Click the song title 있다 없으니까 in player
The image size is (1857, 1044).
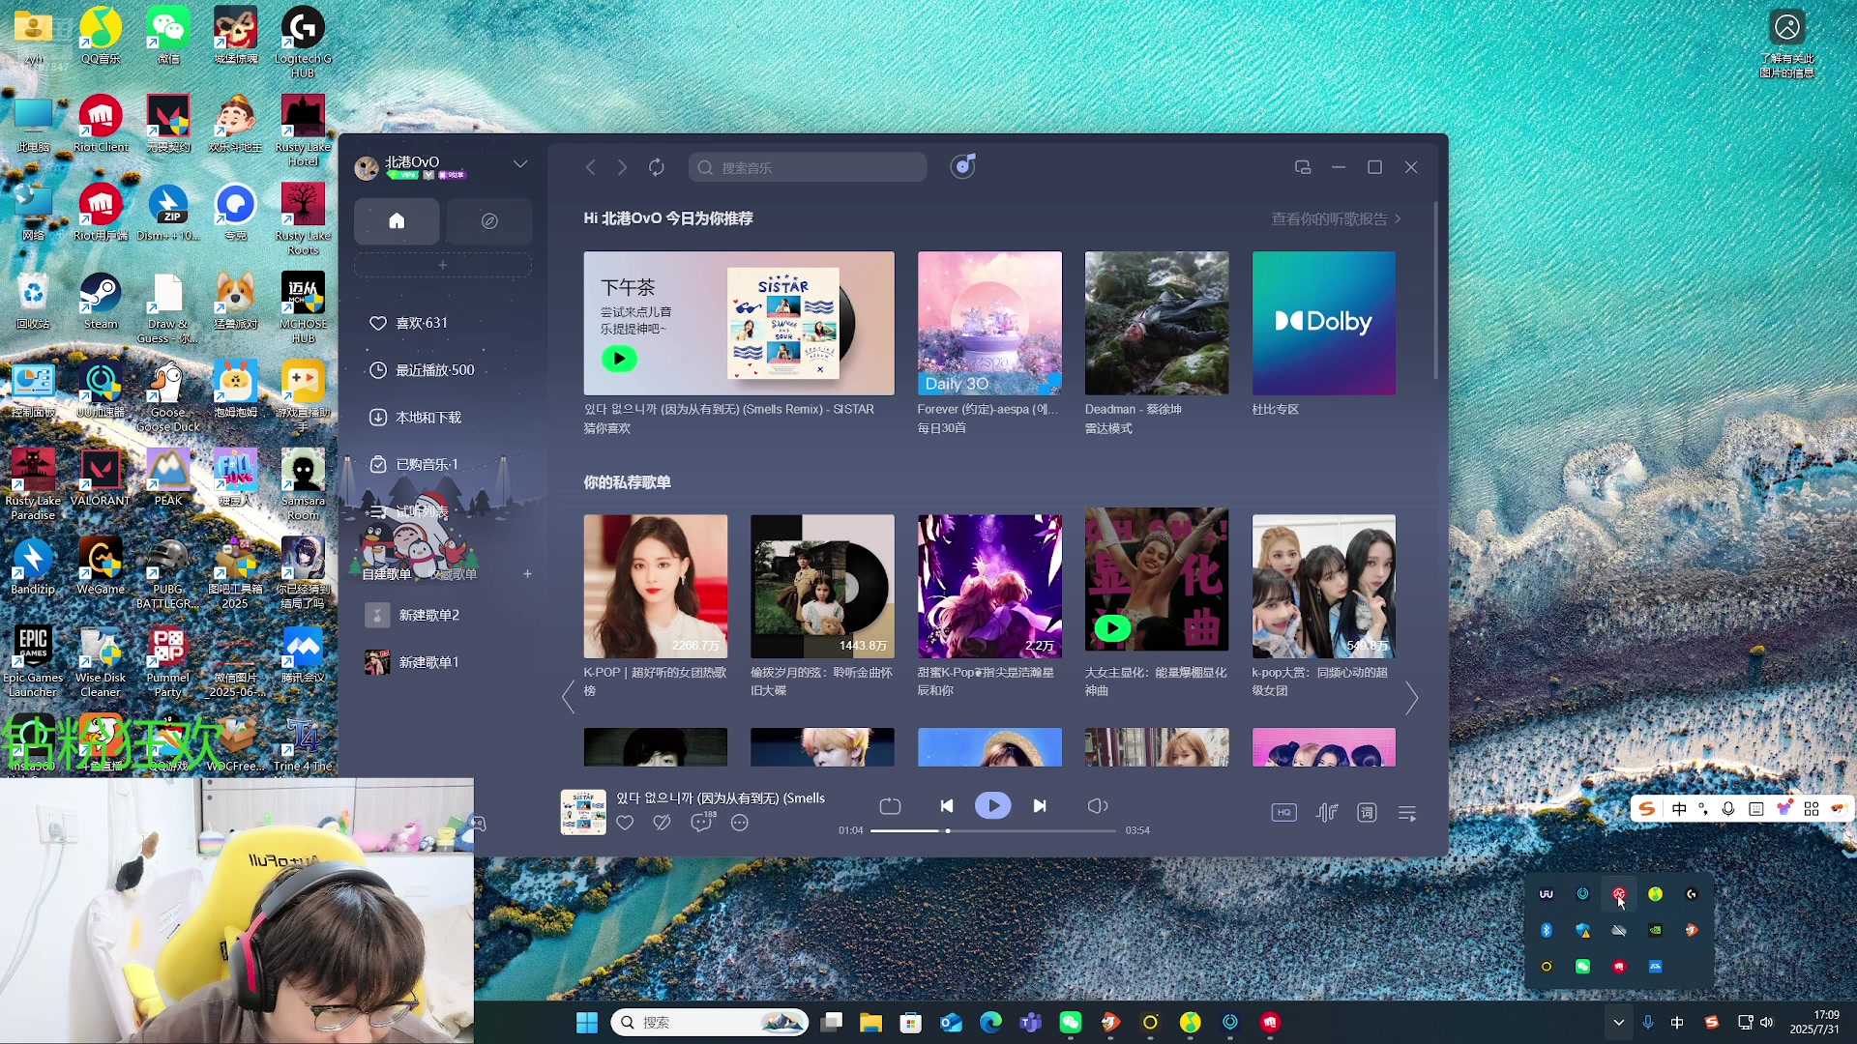pos(721,797)
